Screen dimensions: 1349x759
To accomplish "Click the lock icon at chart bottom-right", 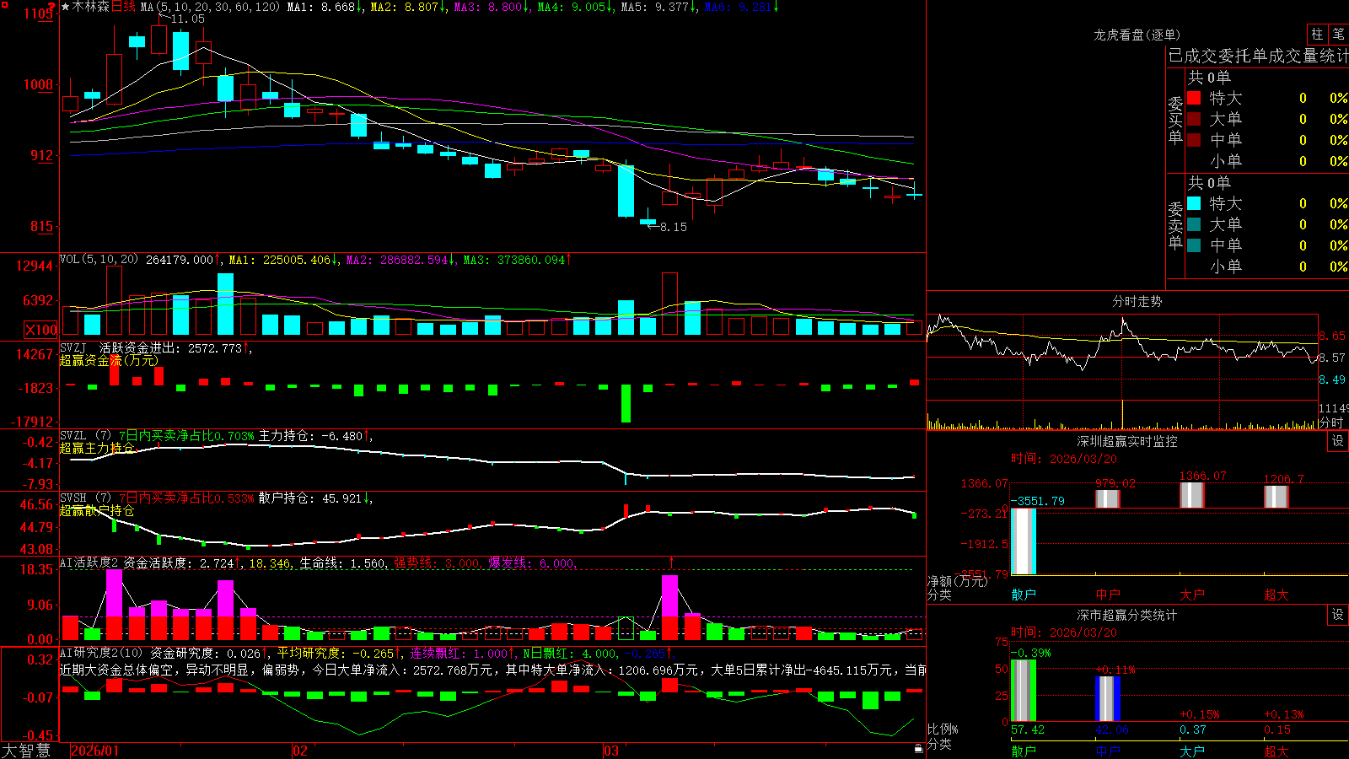I will pos(918,749).
